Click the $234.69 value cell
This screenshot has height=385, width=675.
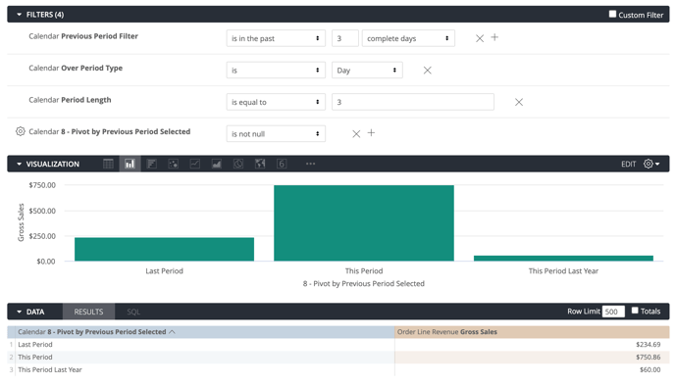tap(532, 344)
